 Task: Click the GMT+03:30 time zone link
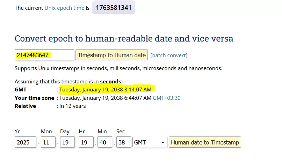pyautogui.click(x=166, y=98)
